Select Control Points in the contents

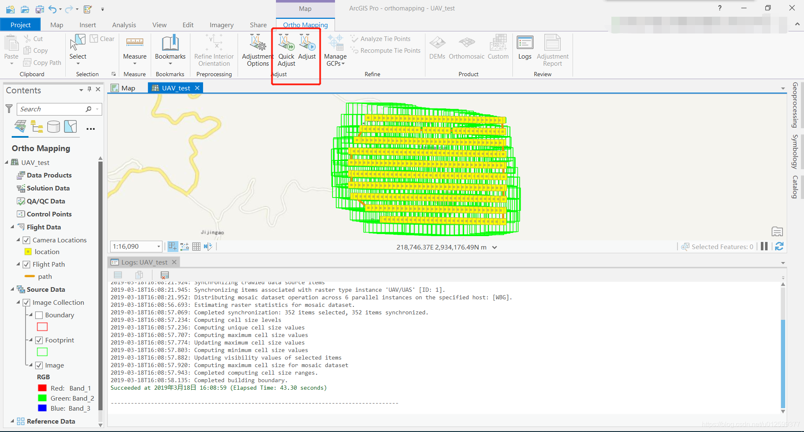click(49, 214)
